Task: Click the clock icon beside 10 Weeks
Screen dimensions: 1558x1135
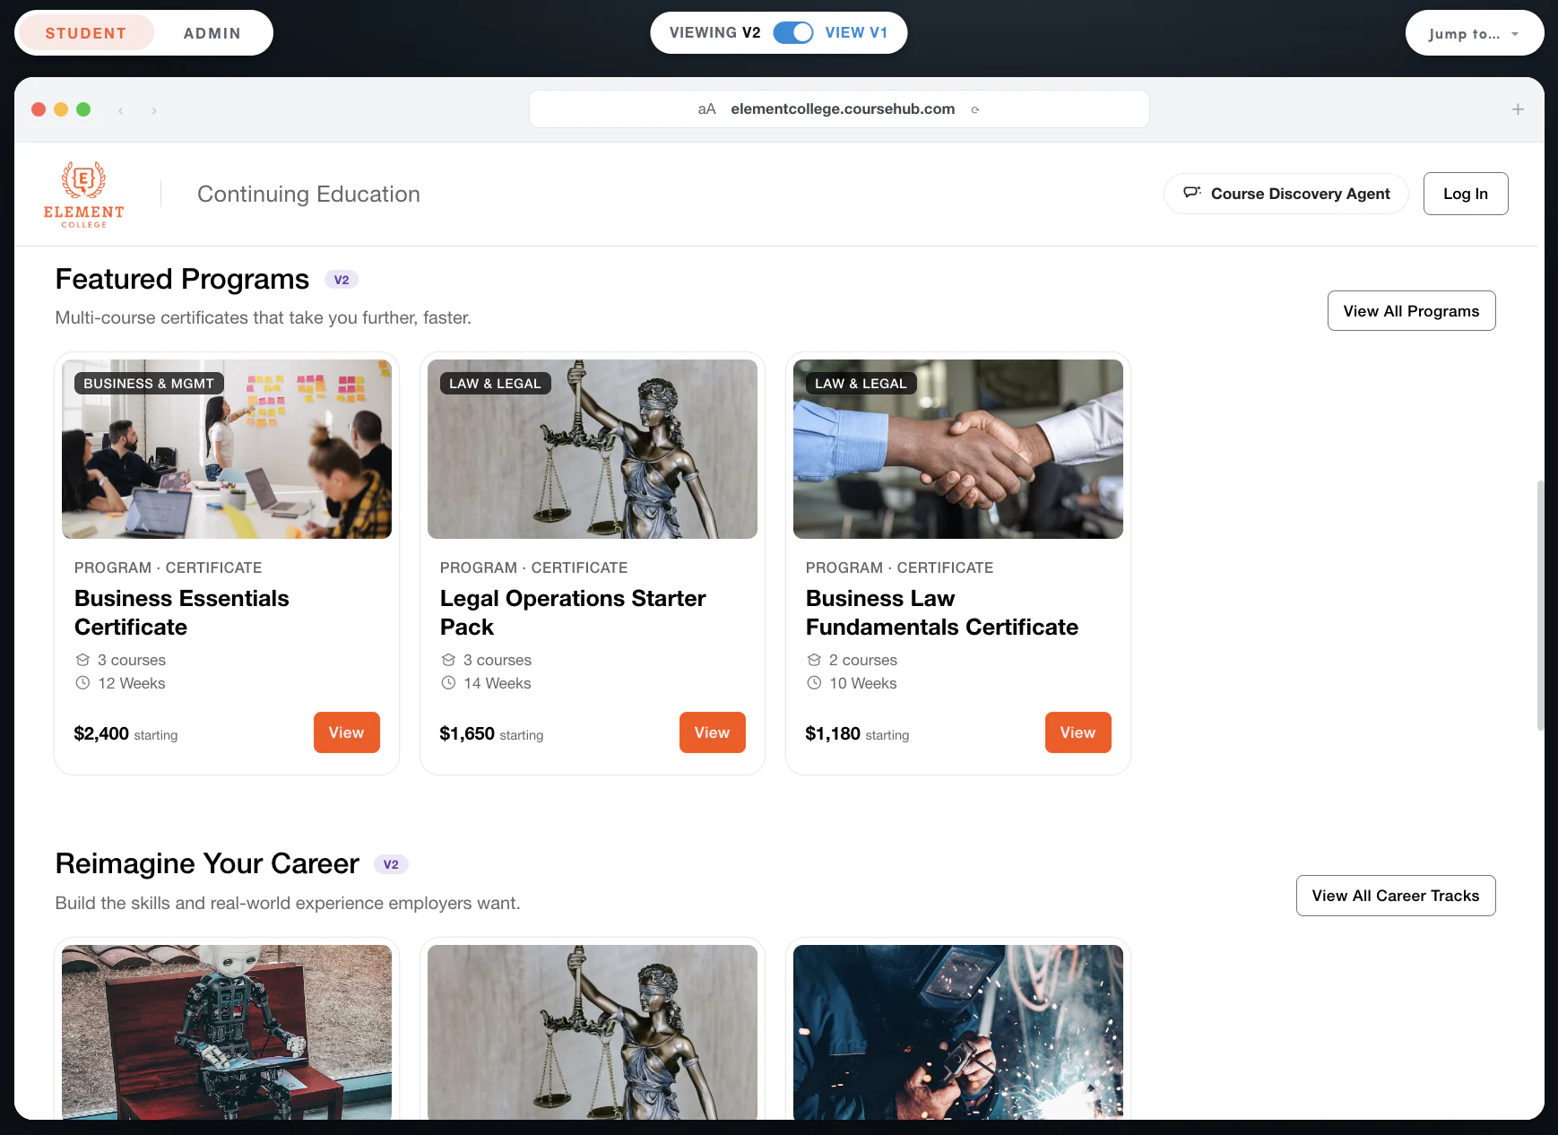Action: pos(814,683)
